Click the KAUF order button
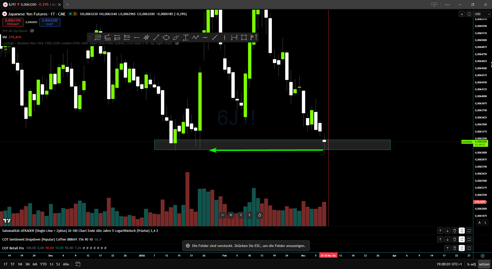 coord(50,22)
